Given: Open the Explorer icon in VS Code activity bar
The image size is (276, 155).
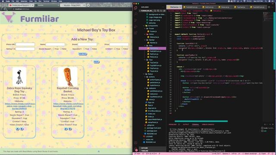Looking at the screenshot, I should (135, 8).
